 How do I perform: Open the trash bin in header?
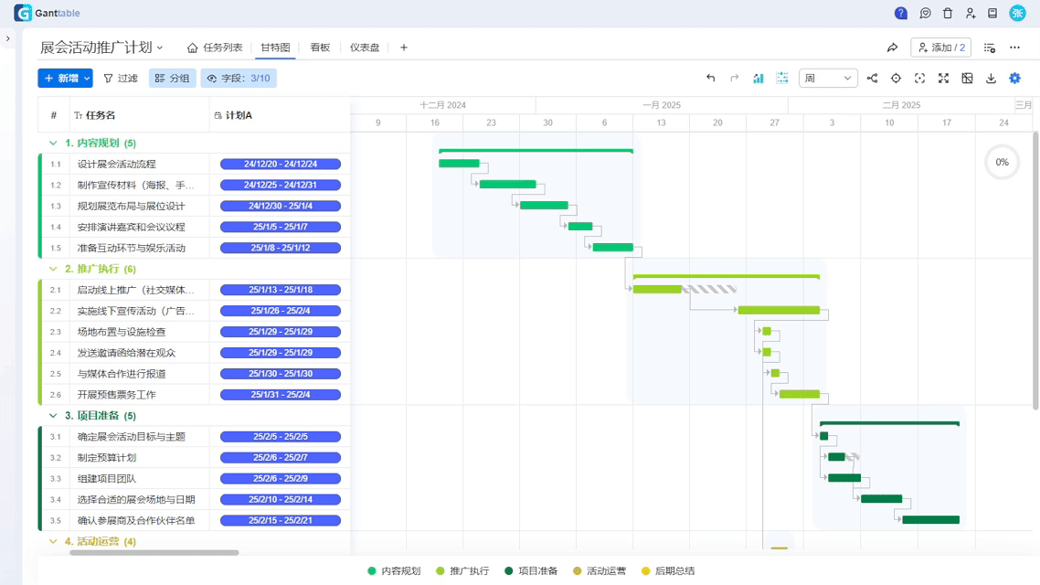tap(948, 14)
